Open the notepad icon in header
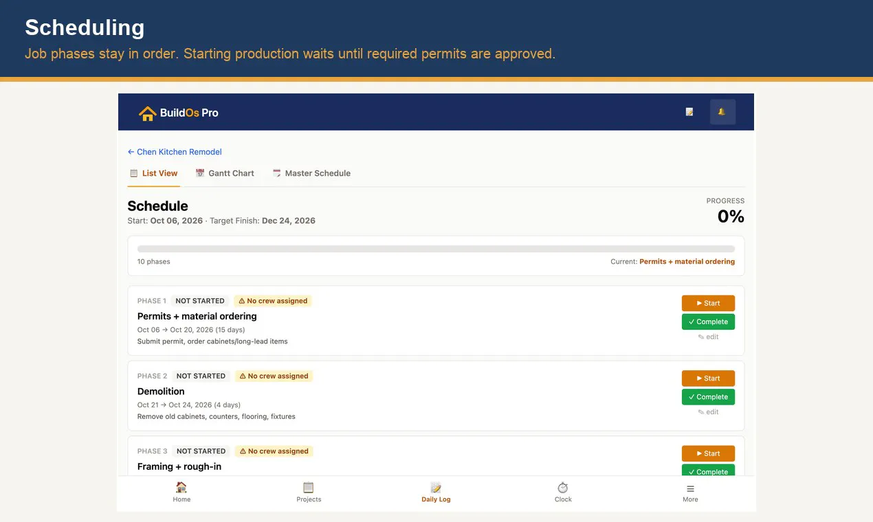Image resolution: width=873 pixels, height=522 pixels. click(689, 112)
